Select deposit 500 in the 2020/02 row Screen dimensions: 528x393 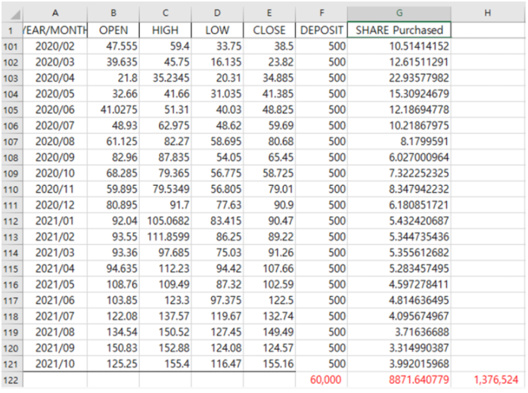[x=321, y=46]
